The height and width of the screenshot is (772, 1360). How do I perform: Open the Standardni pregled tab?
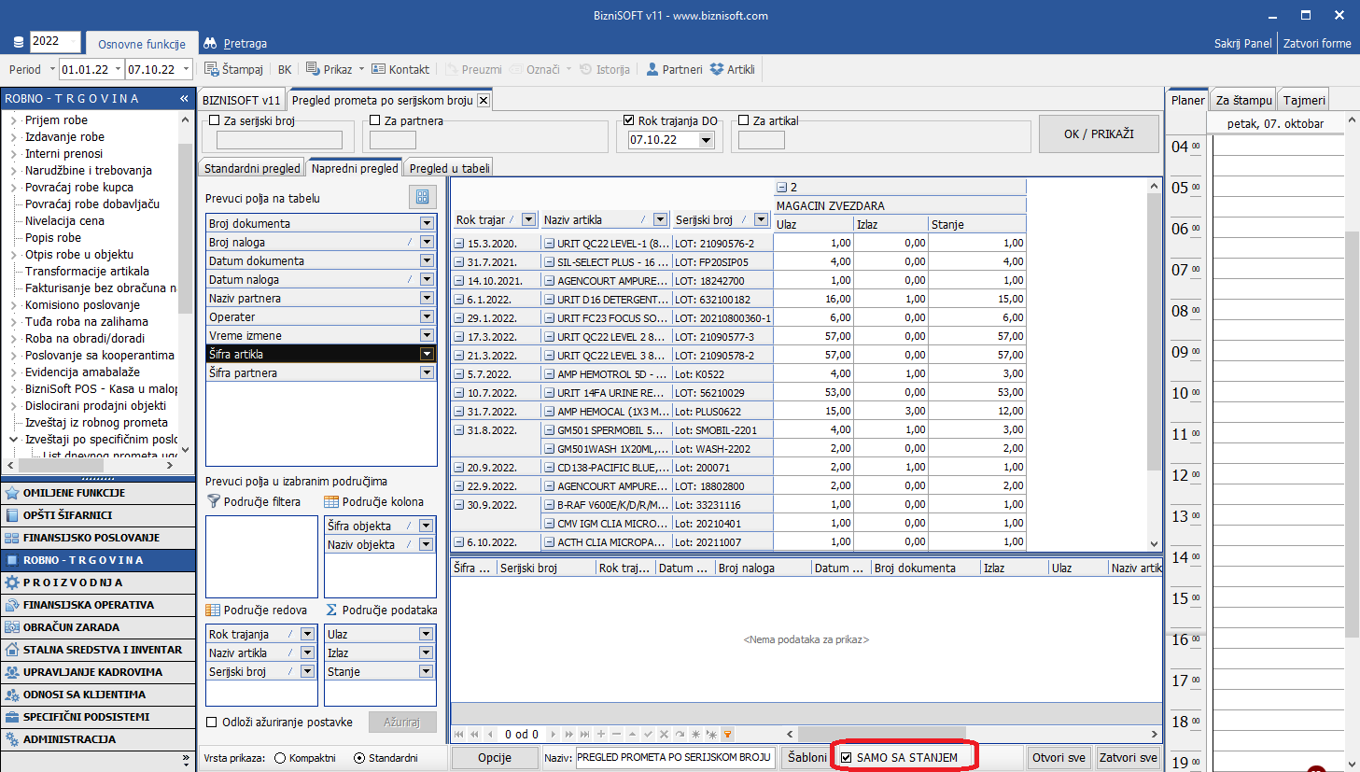tap(252, 168)
